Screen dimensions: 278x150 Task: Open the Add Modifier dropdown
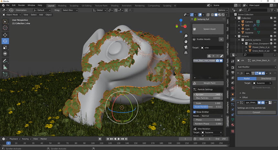[257, 67]
